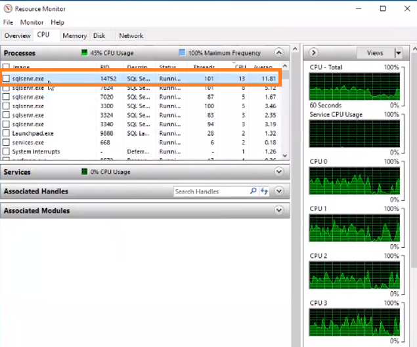This screenshot has height=347, width=417.
Task: Click the search magnifier in Search Handles
Action: tap(253, 192)
